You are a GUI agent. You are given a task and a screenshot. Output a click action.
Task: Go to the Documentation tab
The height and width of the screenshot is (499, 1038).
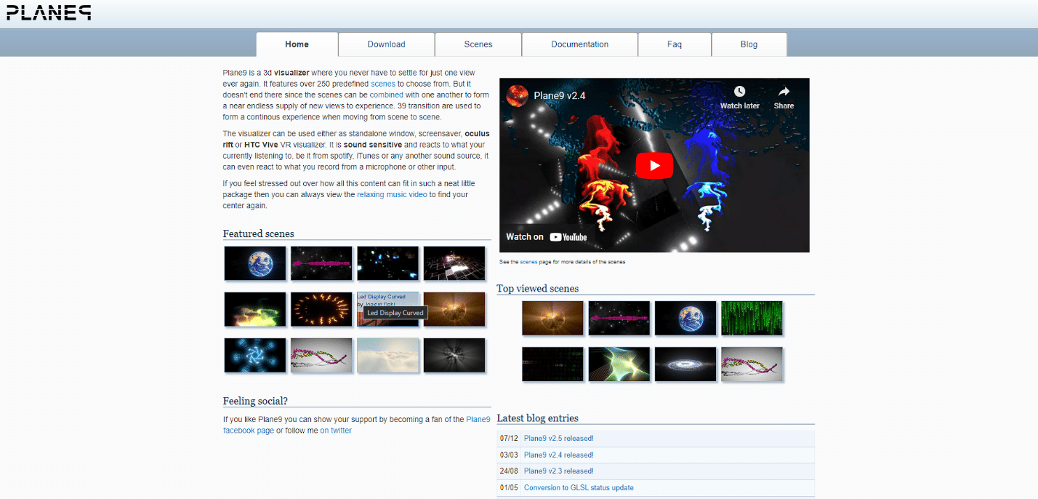[x=579, y=44]
